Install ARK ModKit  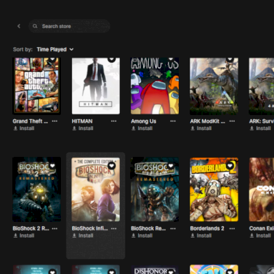[x=201, y=128]
